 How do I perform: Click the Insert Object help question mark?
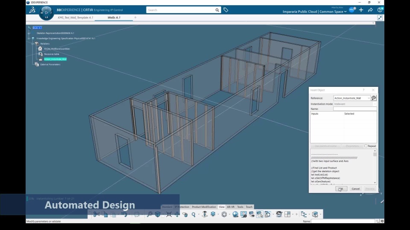click(363, 90)
